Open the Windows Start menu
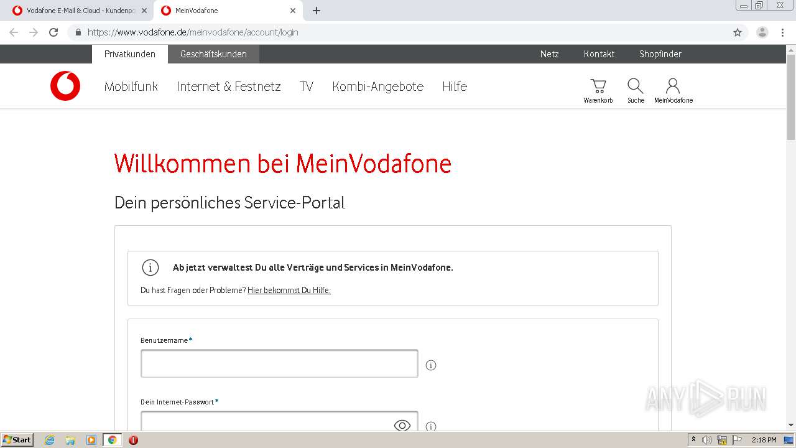This screenshot has width=796, height=448. pyautogui.click(x=17, y=440)
